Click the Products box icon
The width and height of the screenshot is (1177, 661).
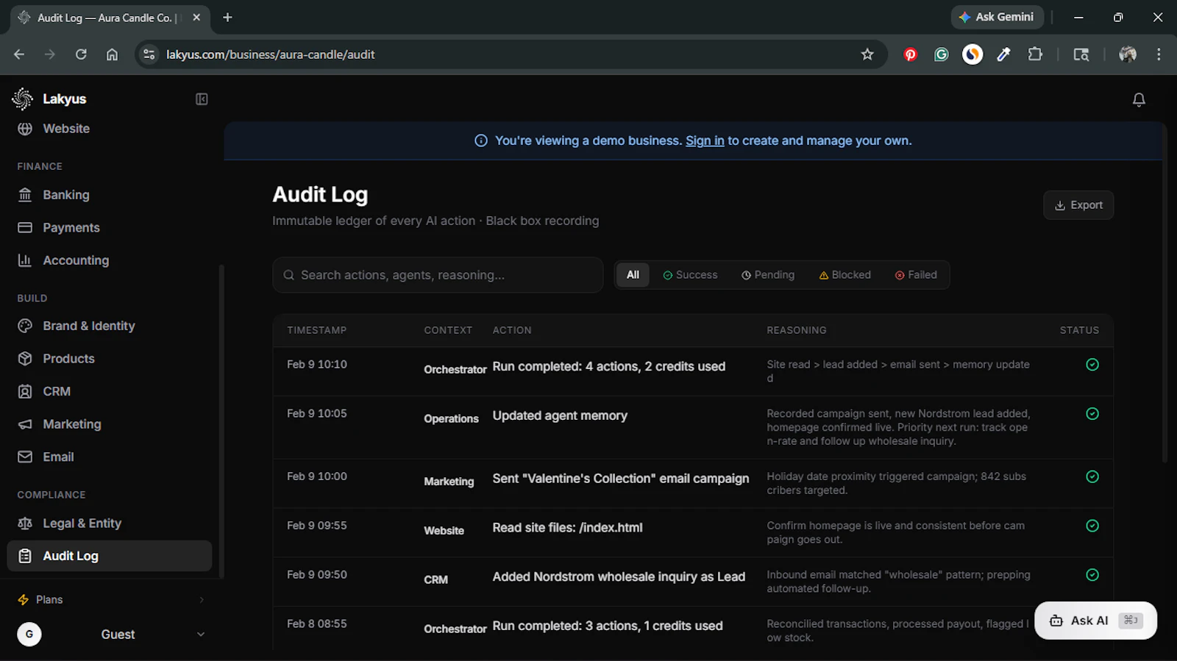[25, 359]
